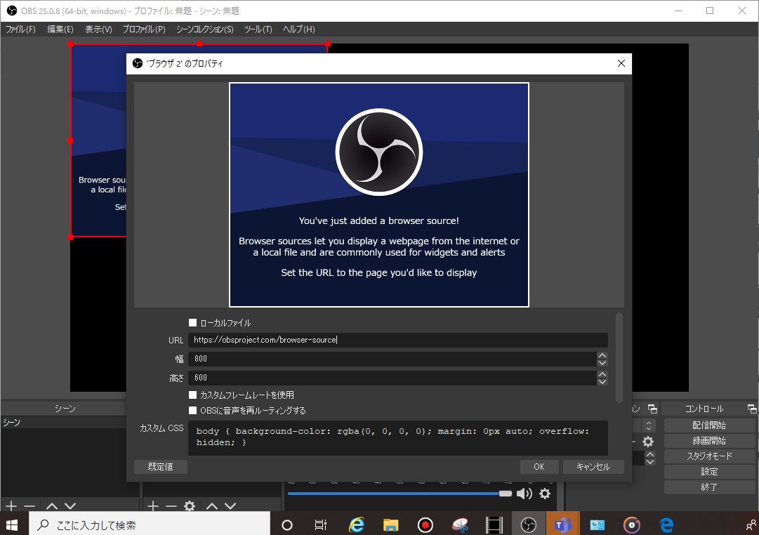Open audio mixer settings gear beside speaker
This screenshot has height=535, width=759.
point(545,494)
